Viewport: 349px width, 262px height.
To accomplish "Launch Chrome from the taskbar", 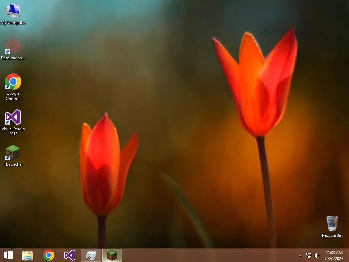I will pos(49,255).
